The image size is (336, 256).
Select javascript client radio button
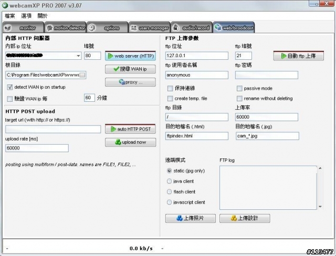coord(169,202)
